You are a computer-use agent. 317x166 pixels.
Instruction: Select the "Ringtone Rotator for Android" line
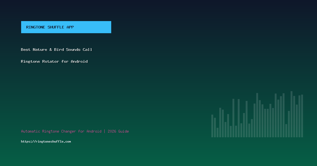54,61
